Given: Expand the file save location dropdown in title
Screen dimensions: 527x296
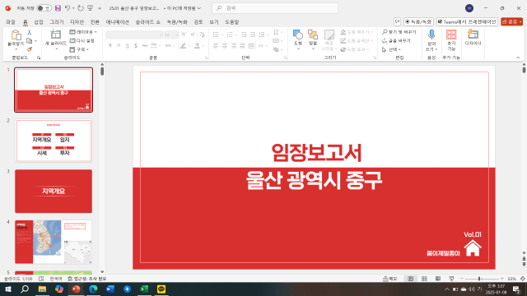Looking at the screenshot, I should [199, 8].
